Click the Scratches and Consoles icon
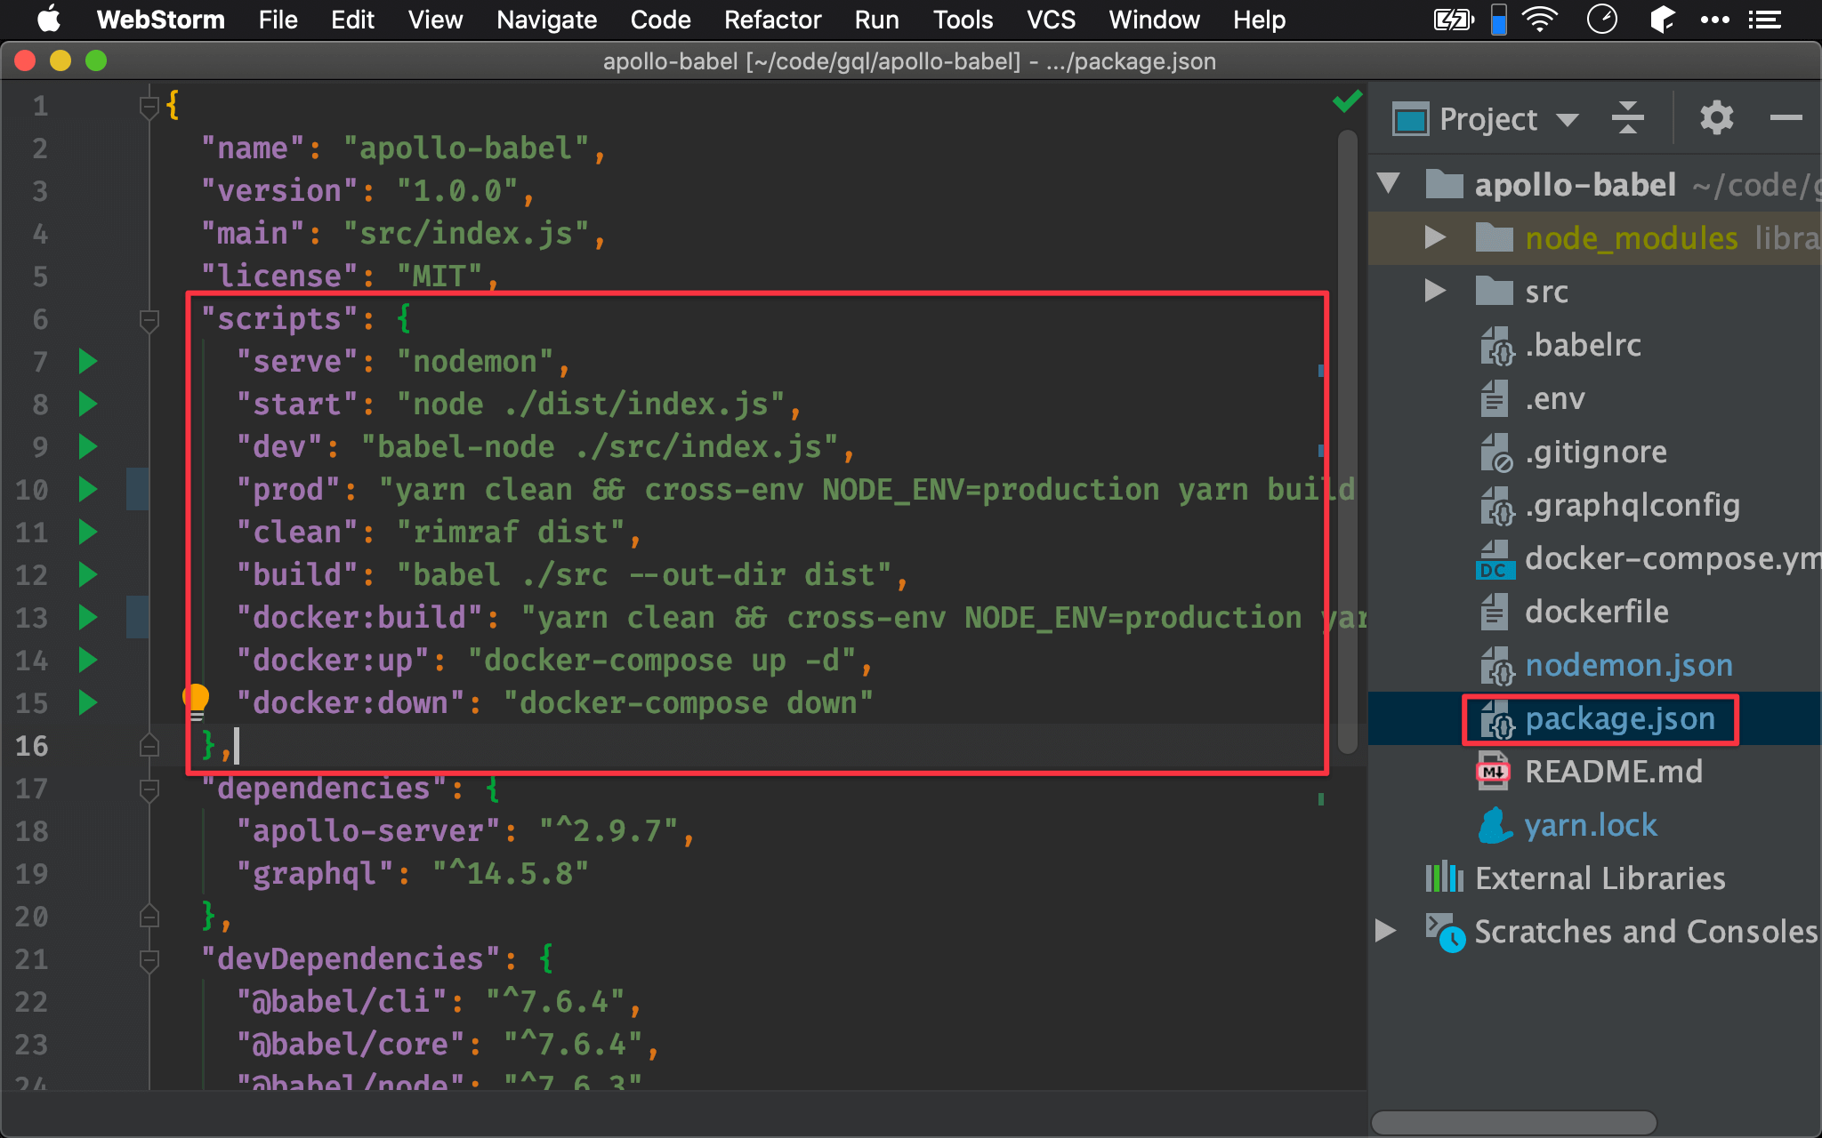1822x1138 pixels. pyautogui.click(x=1445, y=933)
